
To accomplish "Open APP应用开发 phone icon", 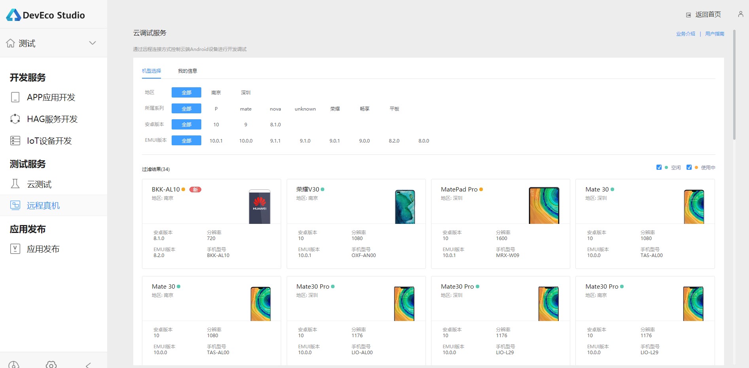I will 15,97.
